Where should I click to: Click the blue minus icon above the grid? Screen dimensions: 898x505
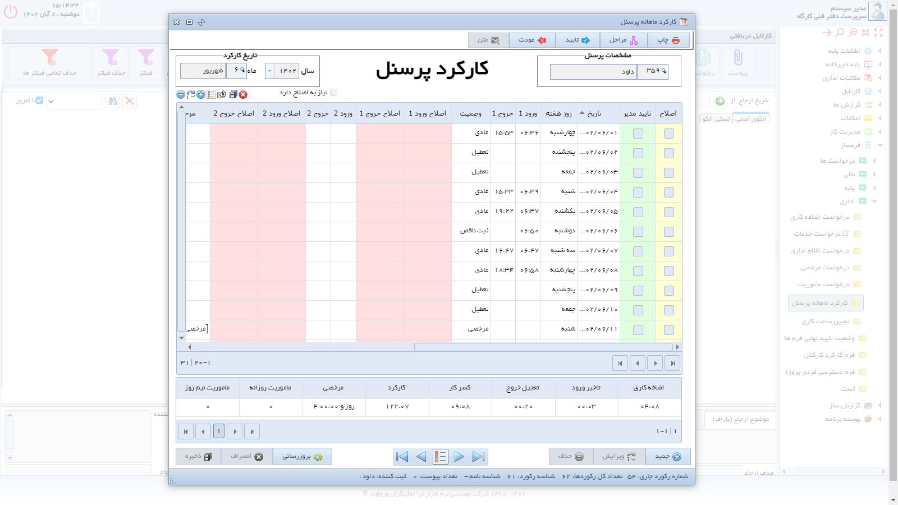tap(181, 94)
